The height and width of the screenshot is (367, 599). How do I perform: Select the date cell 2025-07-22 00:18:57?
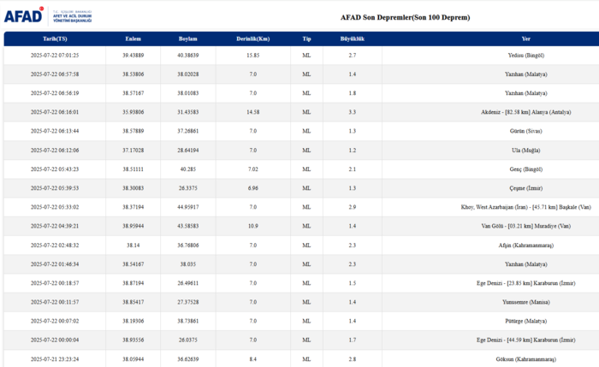55,283
